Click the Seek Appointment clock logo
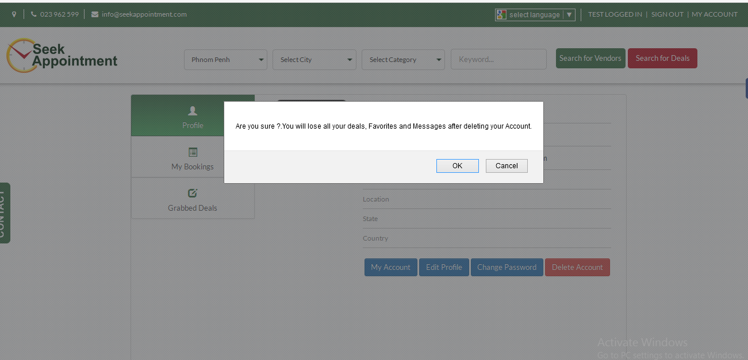 tap(21, 56)
